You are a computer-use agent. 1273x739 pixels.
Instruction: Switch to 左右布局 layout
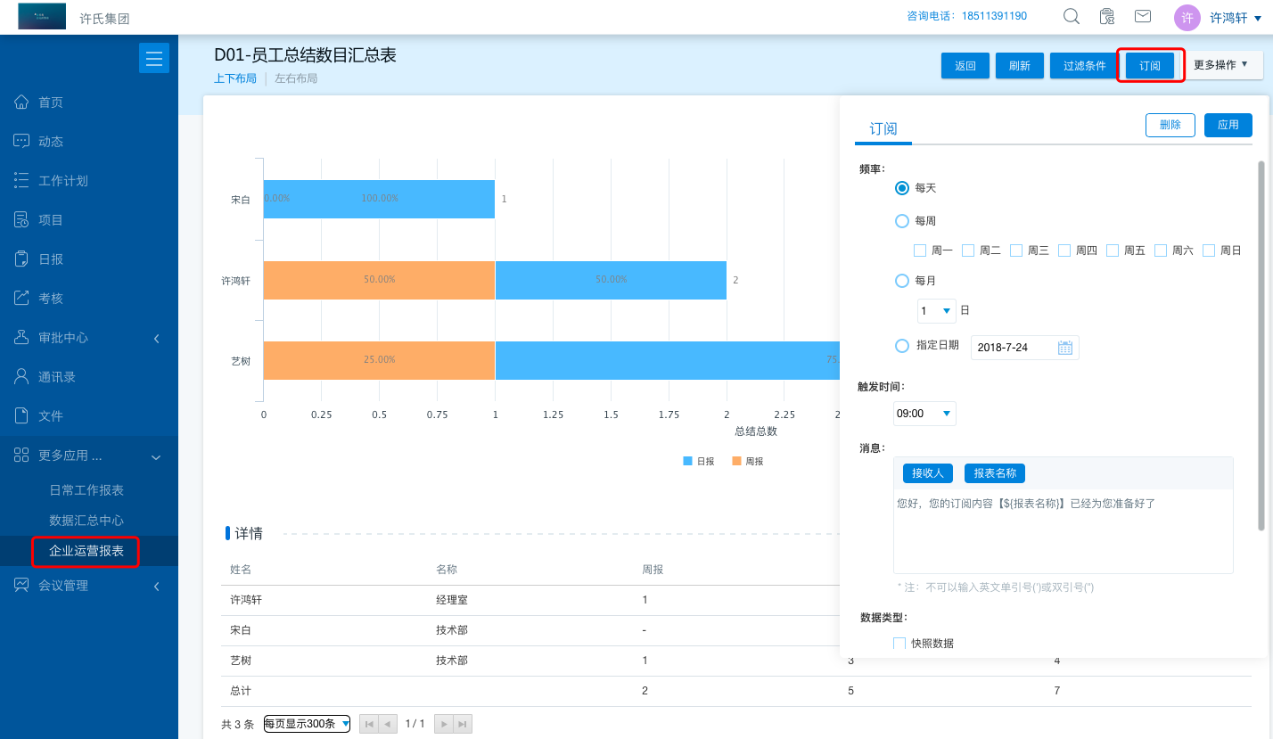(x=296, y=78)
